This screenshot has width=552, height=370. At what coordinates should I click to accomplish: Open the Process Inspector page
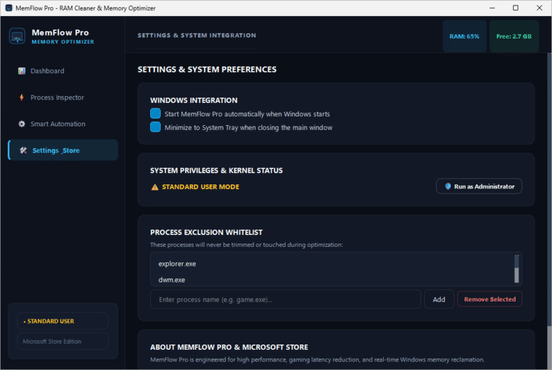click(63, 98)
